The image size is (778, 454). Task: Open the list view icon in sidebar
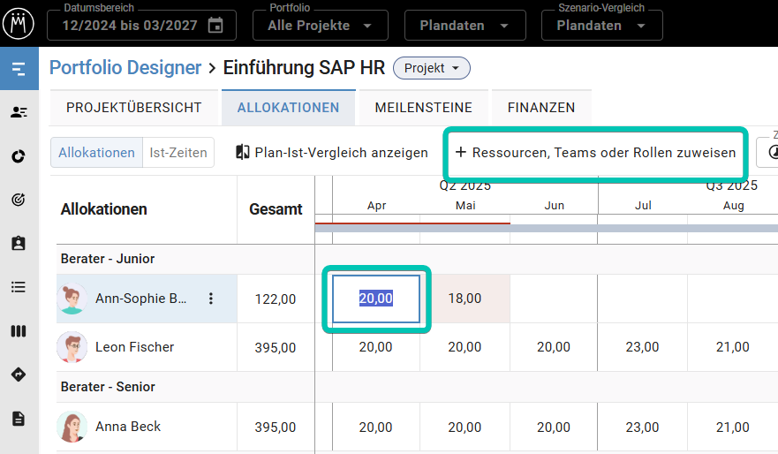pyautogui.click(x=19, y=287)
